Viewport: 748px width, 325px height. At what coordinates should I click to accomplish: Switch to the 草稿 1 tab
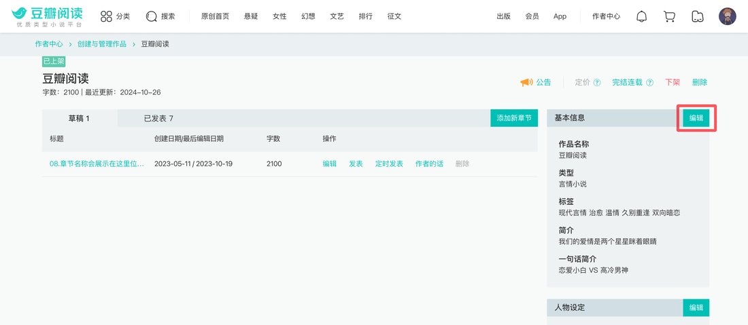[79, 118]
